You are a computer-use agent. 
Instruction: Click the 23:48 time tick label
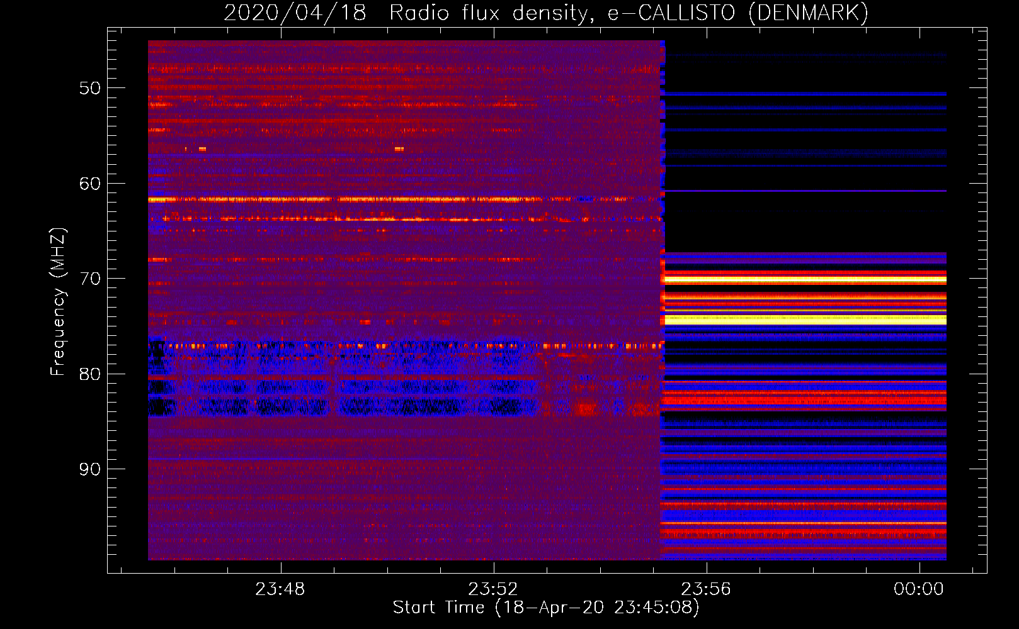tap(280, 589)
